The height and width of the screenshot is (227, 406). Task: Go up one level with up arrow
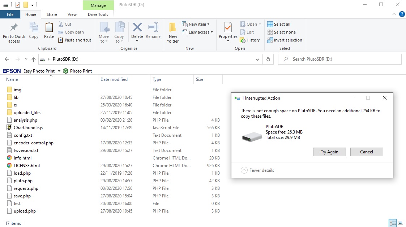coord(33,59)
